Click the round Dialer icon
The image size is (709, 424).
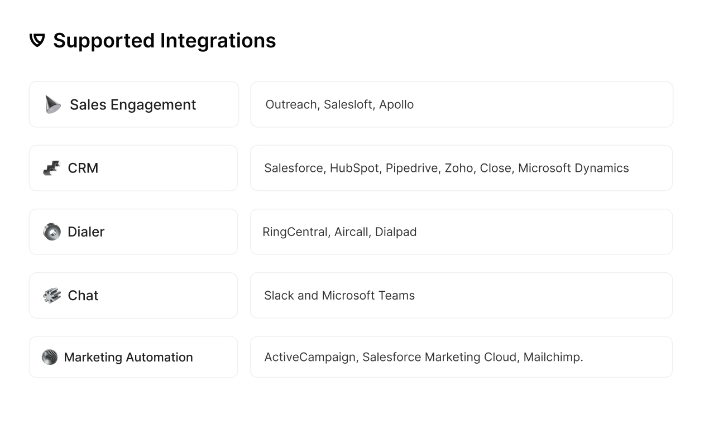[52, 232]
